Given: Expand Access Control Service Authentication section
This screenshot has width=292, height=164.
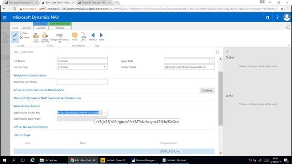Looking at the screenshot, I should (39, 90).
